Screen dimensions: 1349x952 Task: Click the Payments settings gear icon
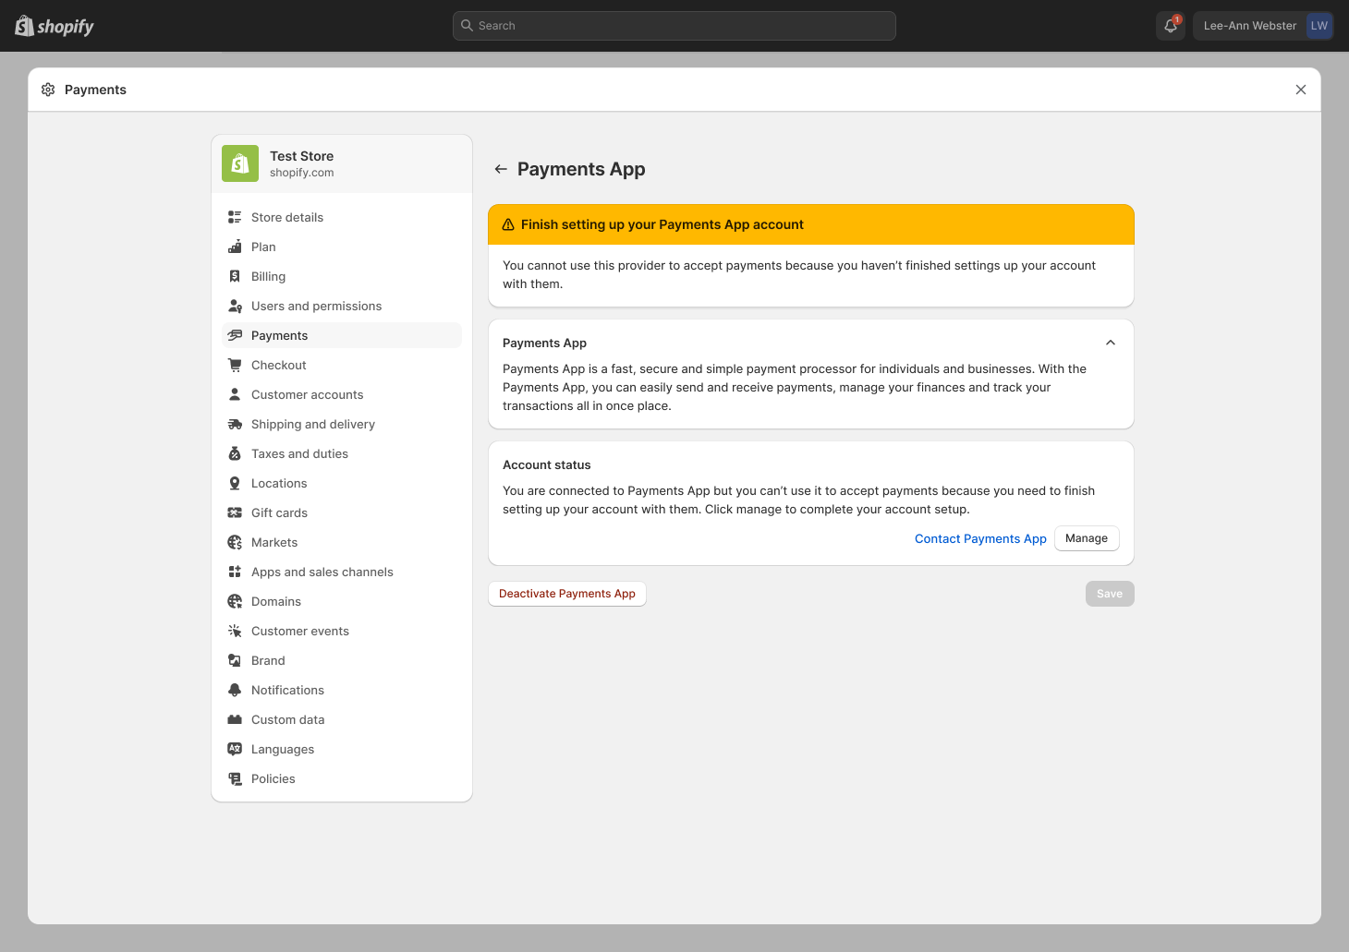point(48,90)
